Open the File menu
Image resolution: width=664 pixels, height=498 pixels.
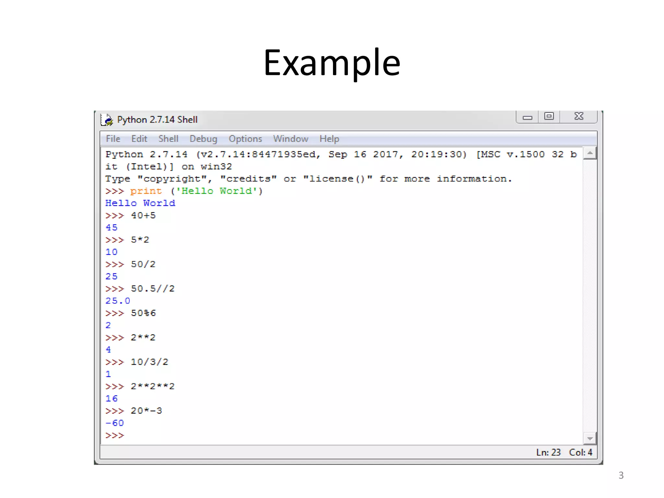113,139
